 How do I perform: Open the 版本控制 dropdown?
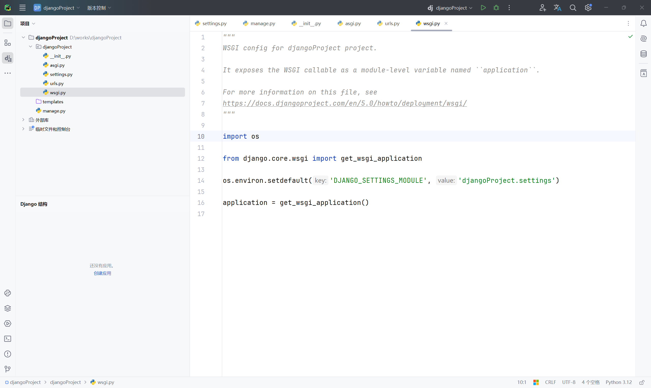pyautogui.click(x=99, y=8)
